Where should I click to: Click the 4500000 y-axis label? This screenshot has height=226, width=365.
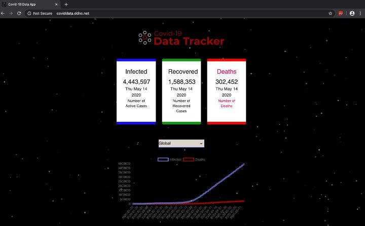[124, 163]
